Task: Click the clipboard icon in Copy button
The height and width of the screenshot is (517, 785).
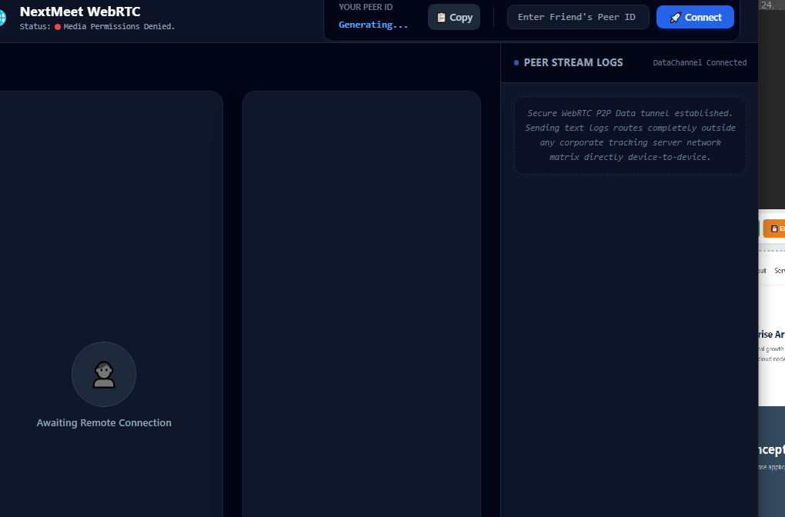Action: (441, 18)
